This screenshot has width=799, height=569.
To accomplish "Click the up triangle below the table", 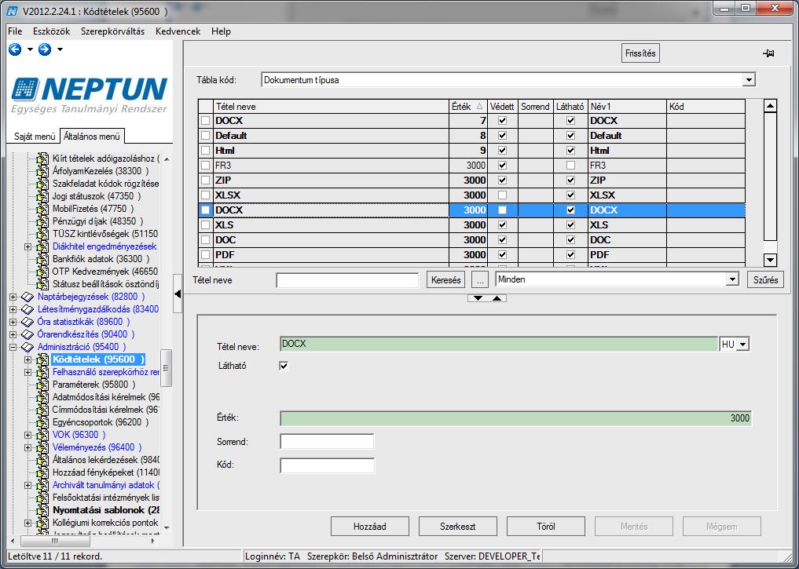I will [497, 298].
